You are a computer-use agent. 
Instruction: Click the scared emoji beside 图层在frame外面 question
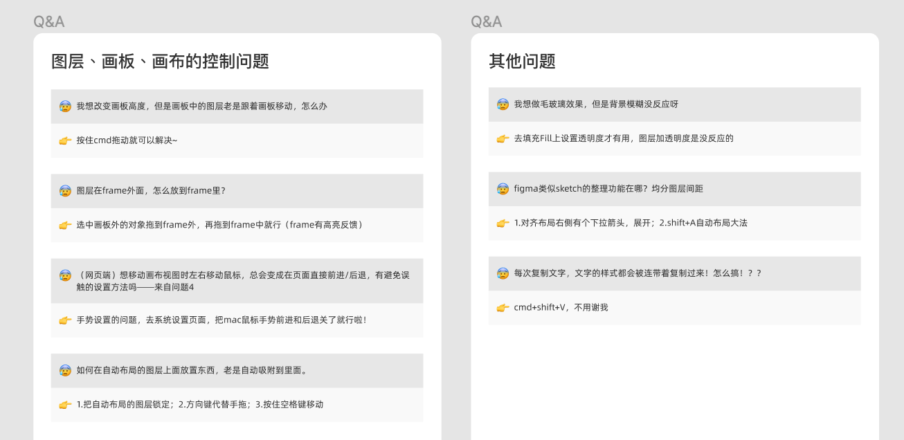[x=65, y=191]
